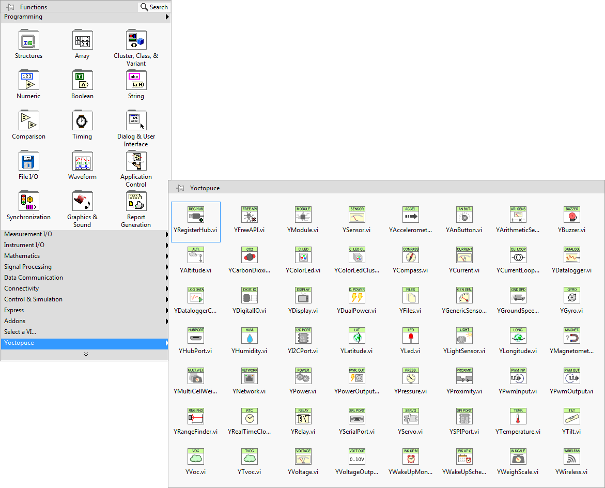Open the Yoctopuce menu entry
605x488 pixels.
tap(85, 343)
